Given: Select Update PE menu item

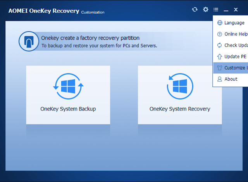Looking at the screenshot, I should click(231, 56).
